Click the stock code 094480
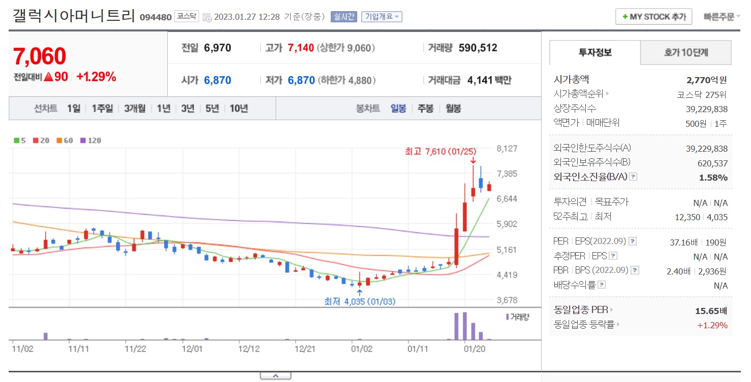The image size is (751, 382). pyautogui.click(x=156, y=17)
